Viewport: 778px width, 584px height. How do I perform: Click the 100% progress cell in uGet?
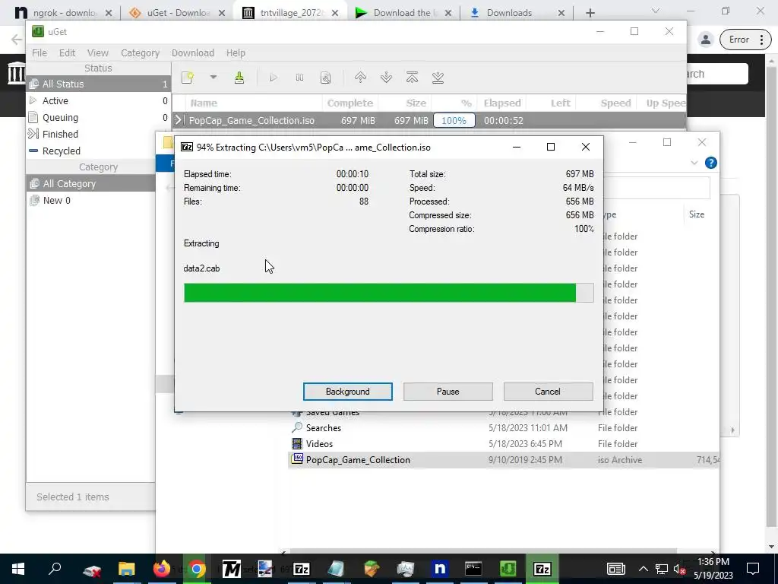454,121
